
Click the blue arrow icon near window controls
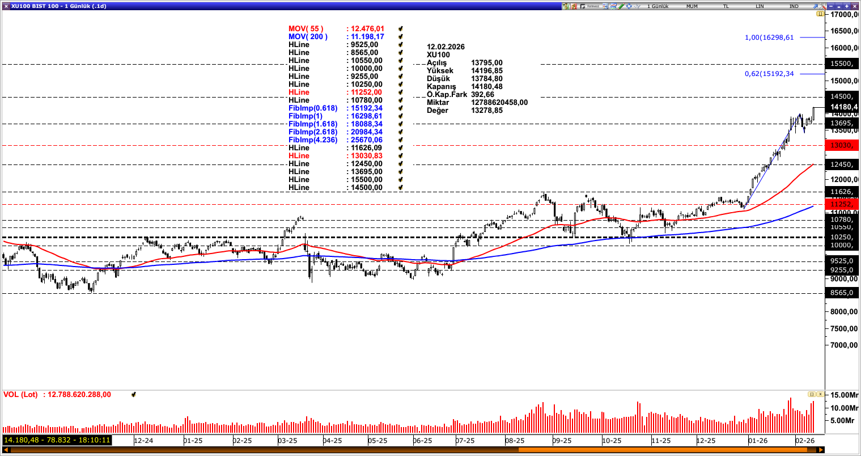tap(816, 6)
